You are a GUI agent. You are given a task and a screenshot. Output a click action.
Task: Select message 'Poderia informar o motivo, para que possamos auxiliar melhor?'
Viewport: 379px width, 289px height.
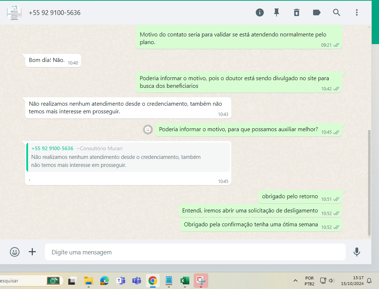tap(248, 130)
